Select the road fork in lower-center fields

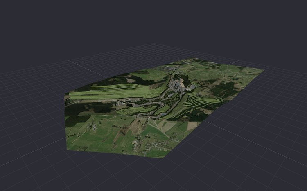[x=155, y=123]
